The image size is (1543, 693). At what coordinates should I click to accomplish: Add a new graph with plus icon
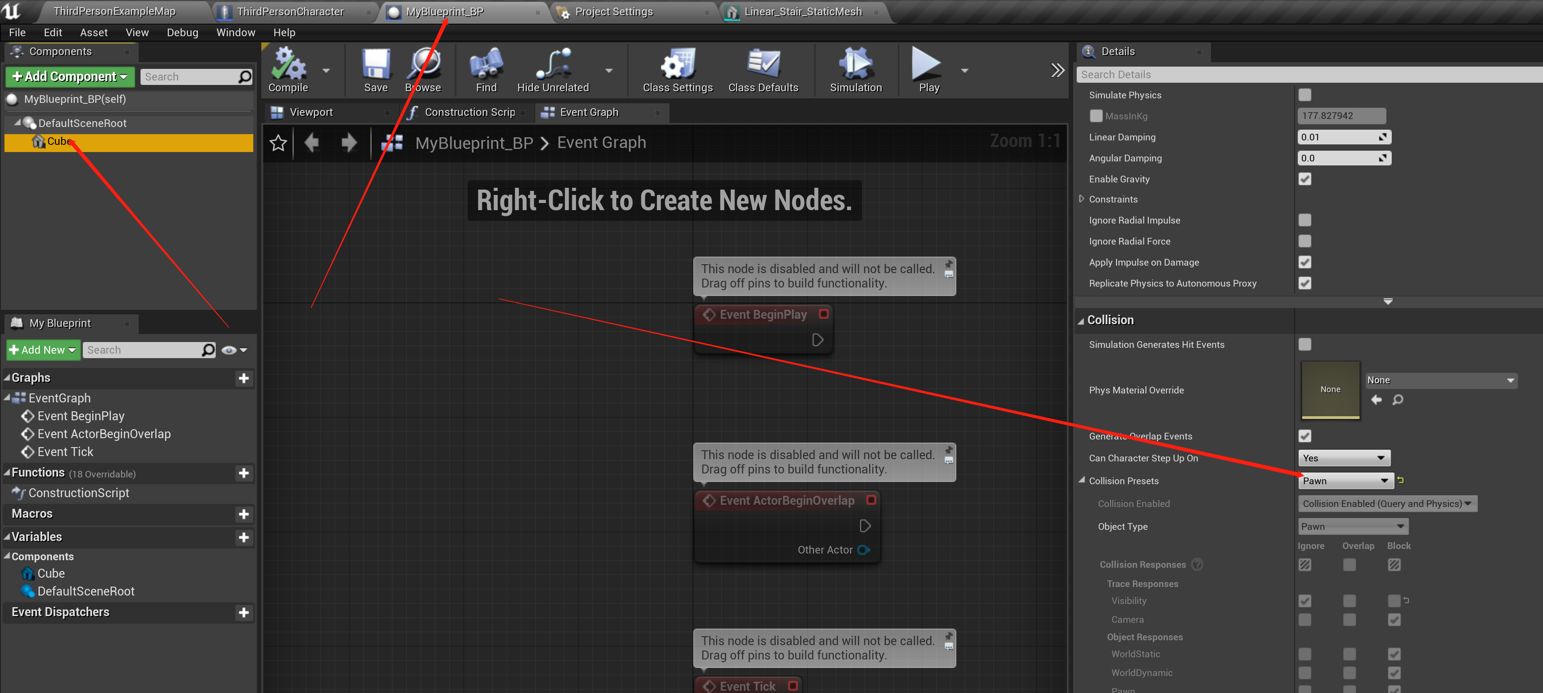coord(244,378)
